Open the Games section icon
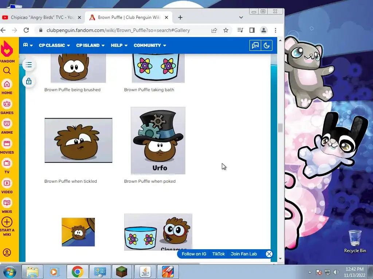This screenshot has width=373, height=279. [x=7, y=104]
